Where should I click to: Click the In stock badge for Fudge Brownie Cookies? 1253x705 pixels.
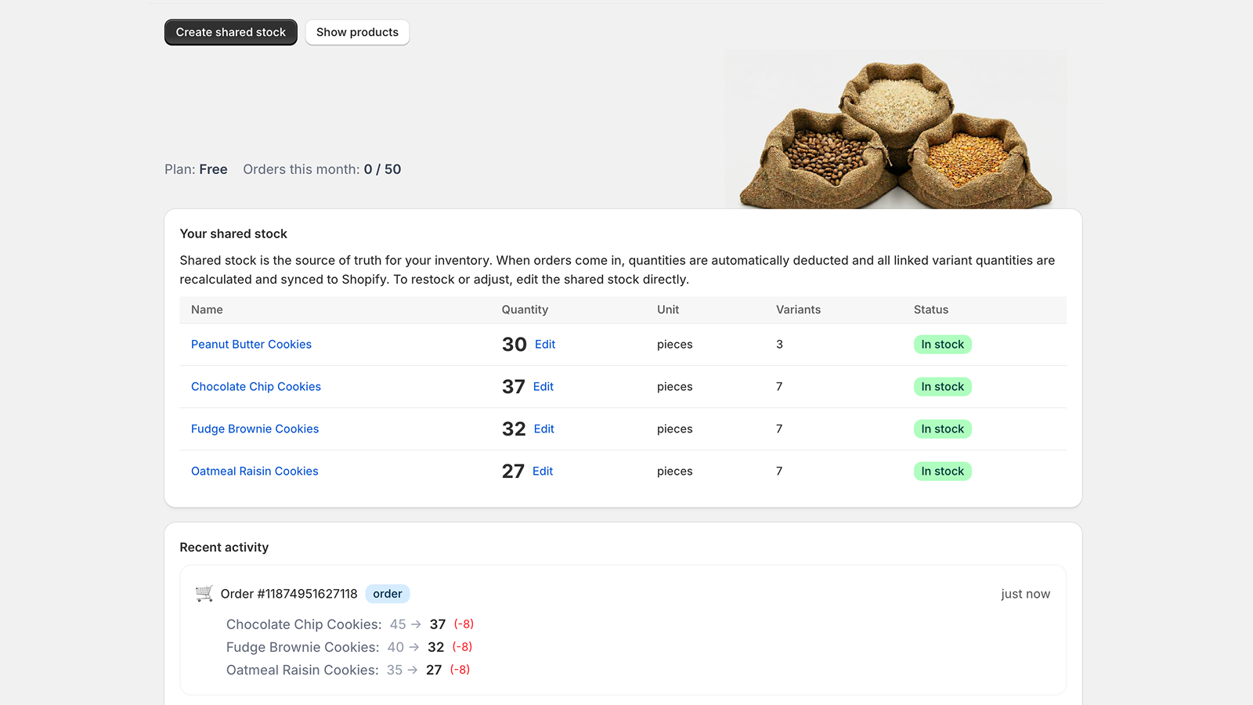(942, 428)
